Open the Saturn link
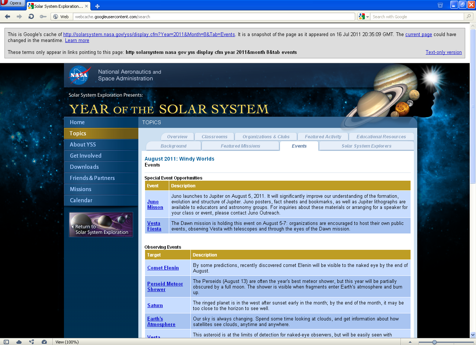 pyautogui.click(x=155, y=305)
